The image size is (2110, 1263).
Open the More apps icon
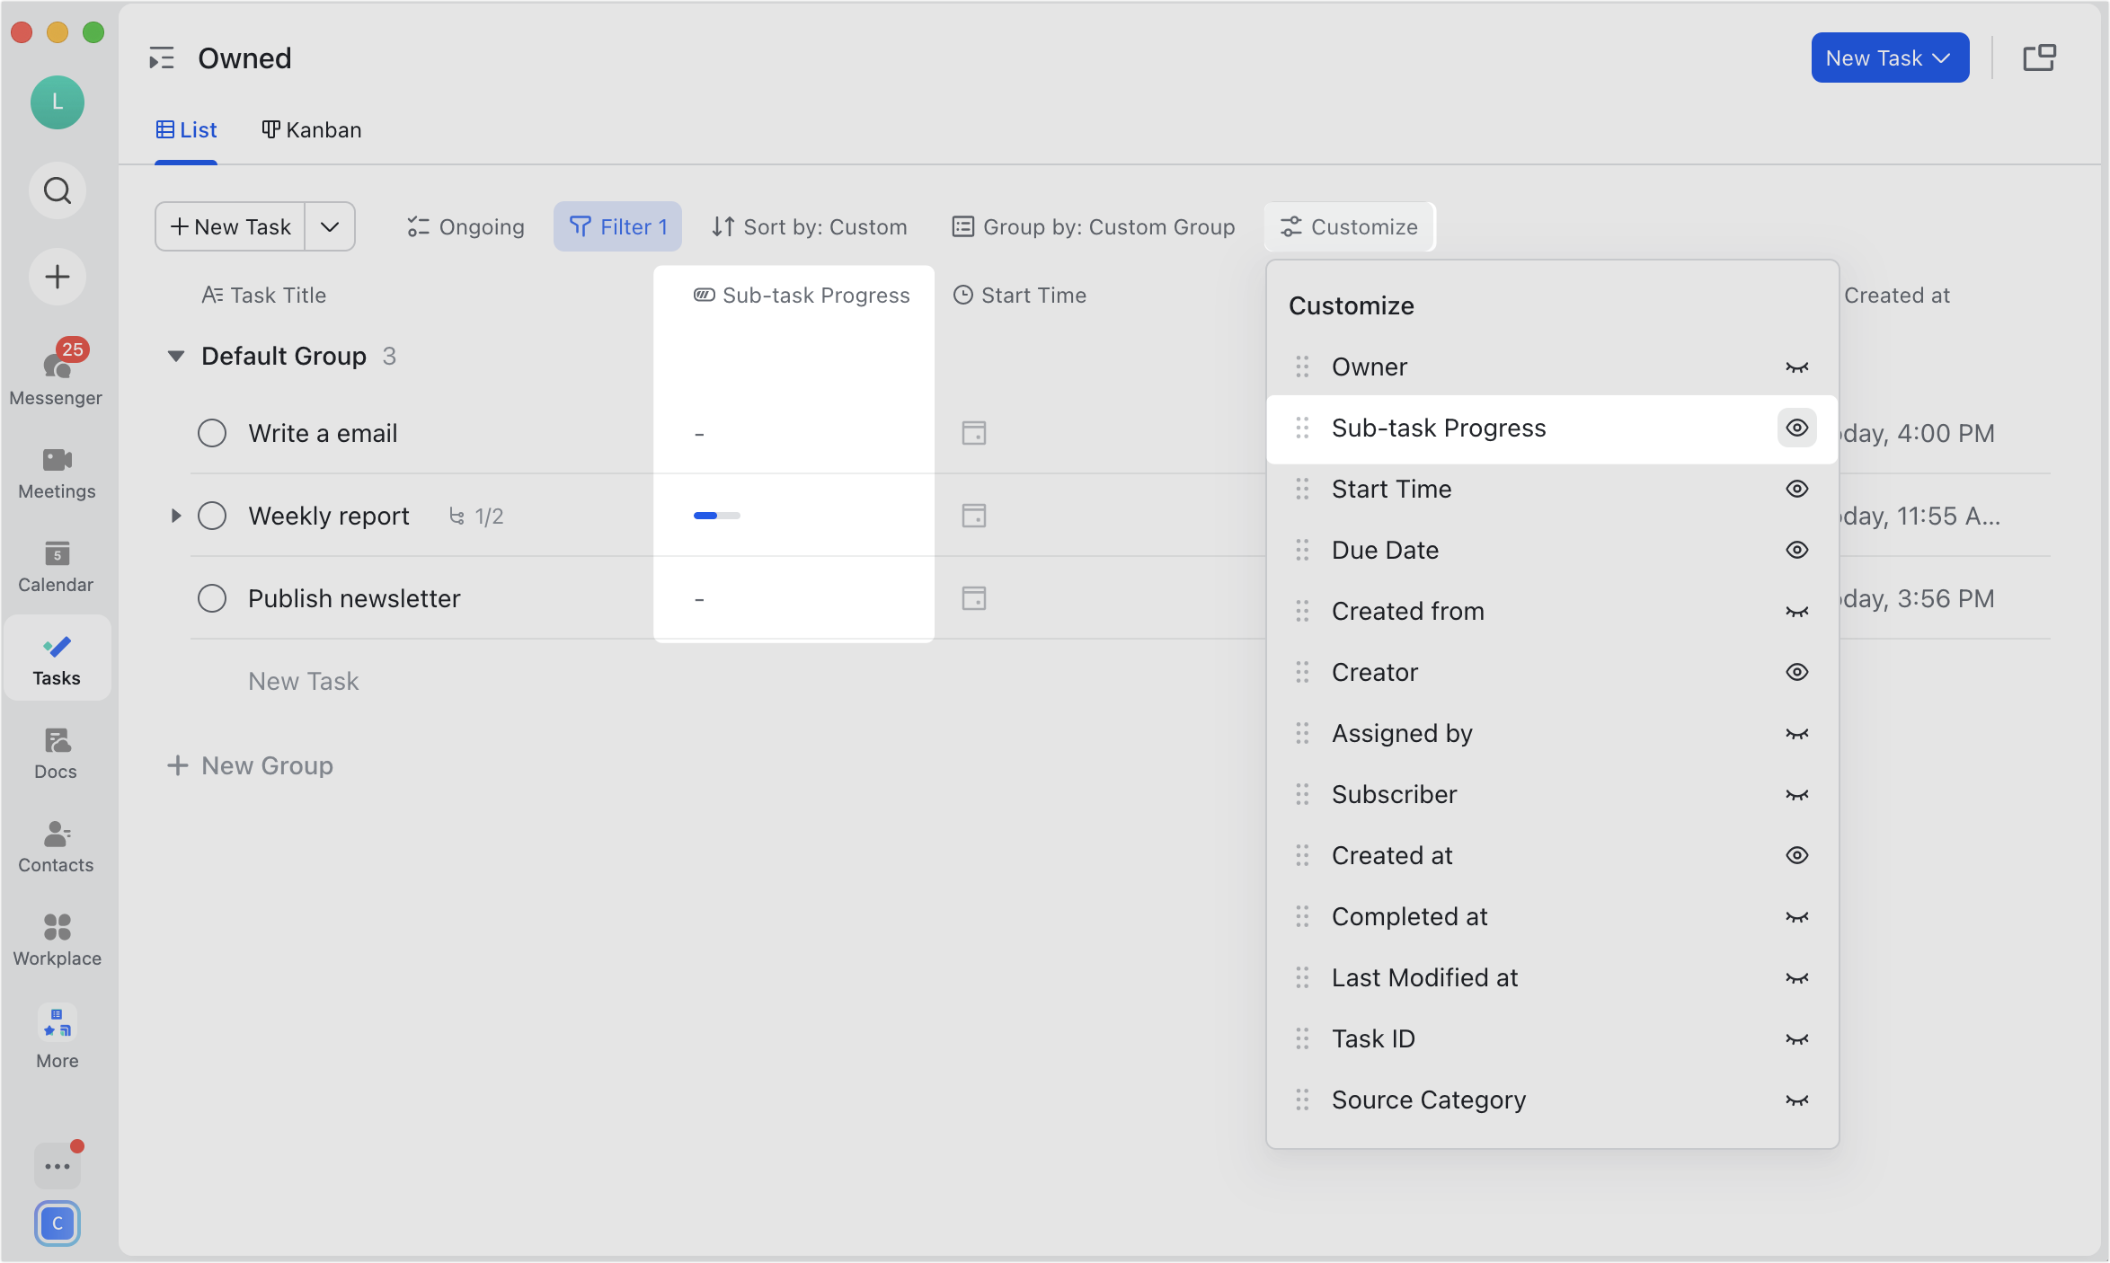[56, 1024]
